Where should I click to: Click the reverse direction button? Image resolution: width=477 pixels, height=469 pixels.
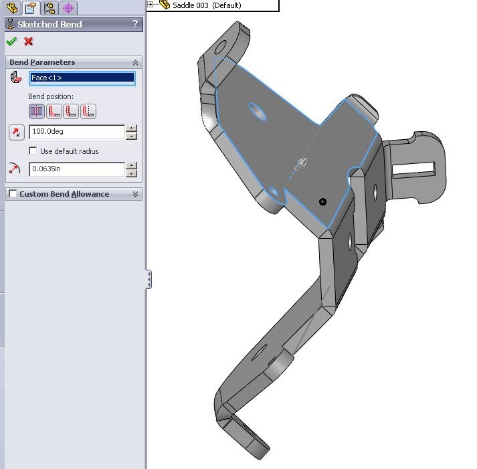click(x=17, y=132)
